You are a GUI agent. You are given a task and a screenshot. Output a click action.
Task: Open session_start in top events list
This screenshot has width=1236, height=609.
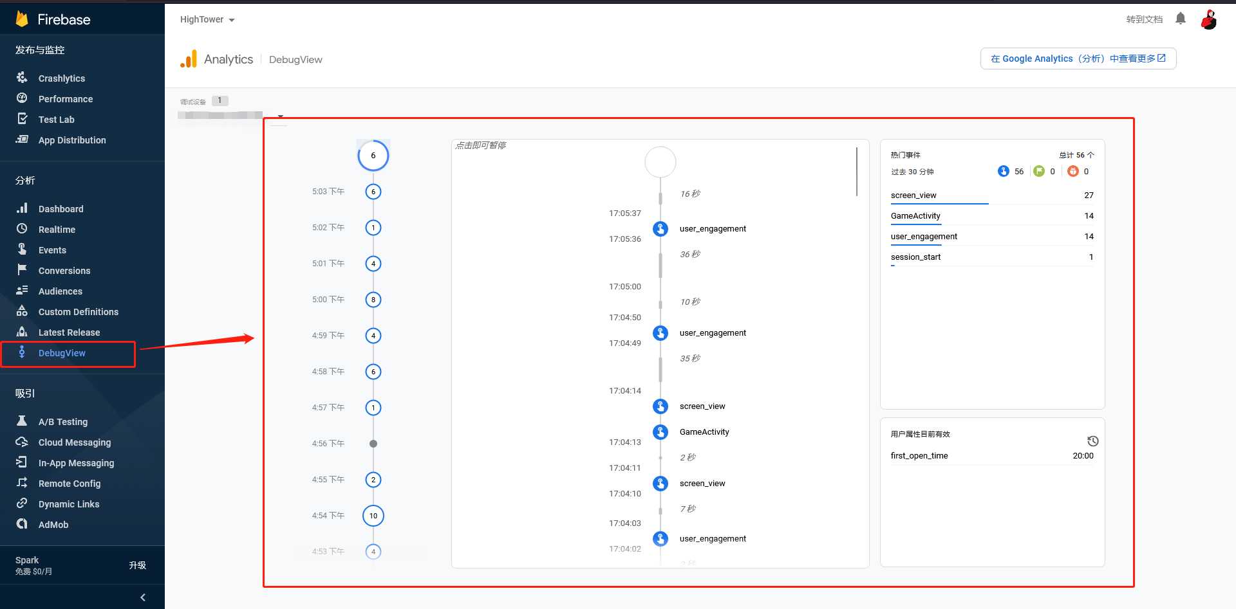992,257
